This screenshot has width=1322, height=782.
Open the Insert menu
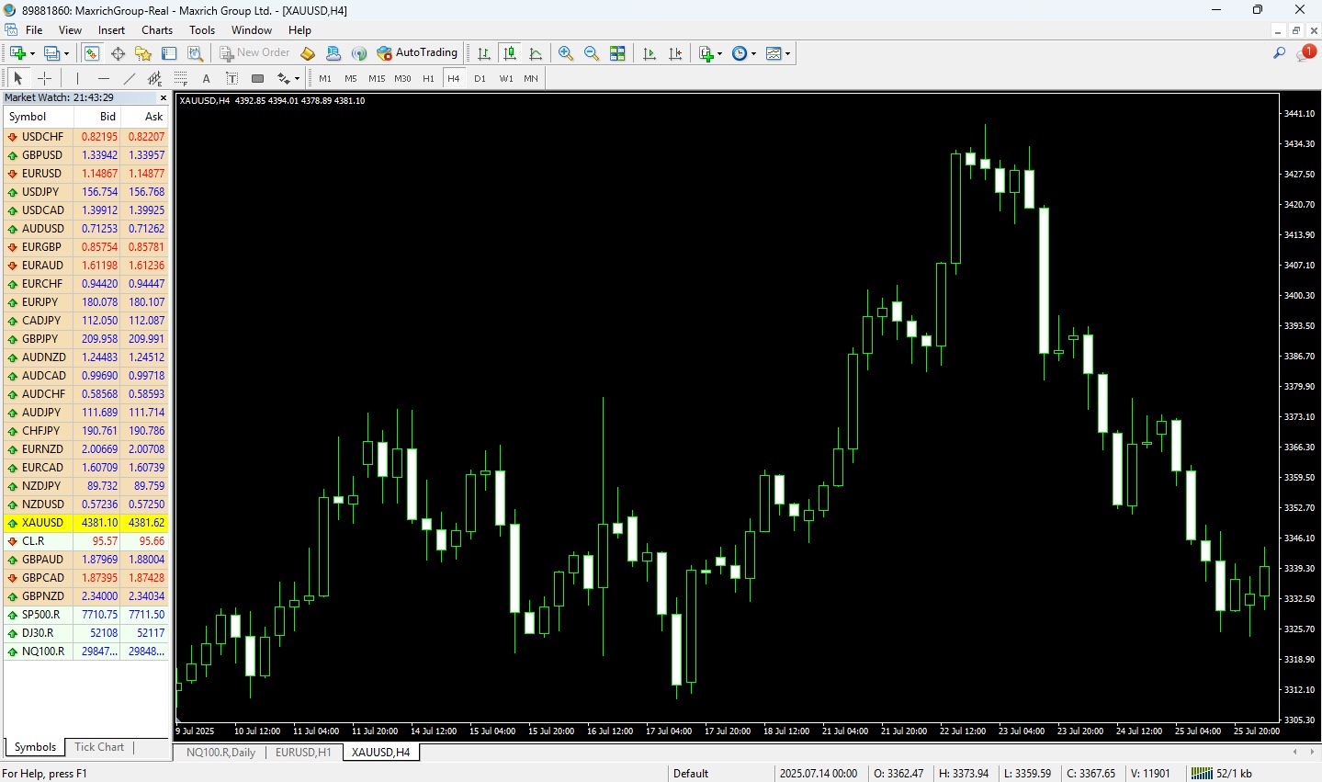[x=112, y=30]
